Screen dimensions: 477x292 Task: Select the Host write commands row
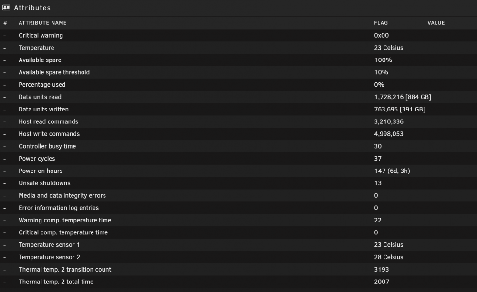click(x=238, y=134)
